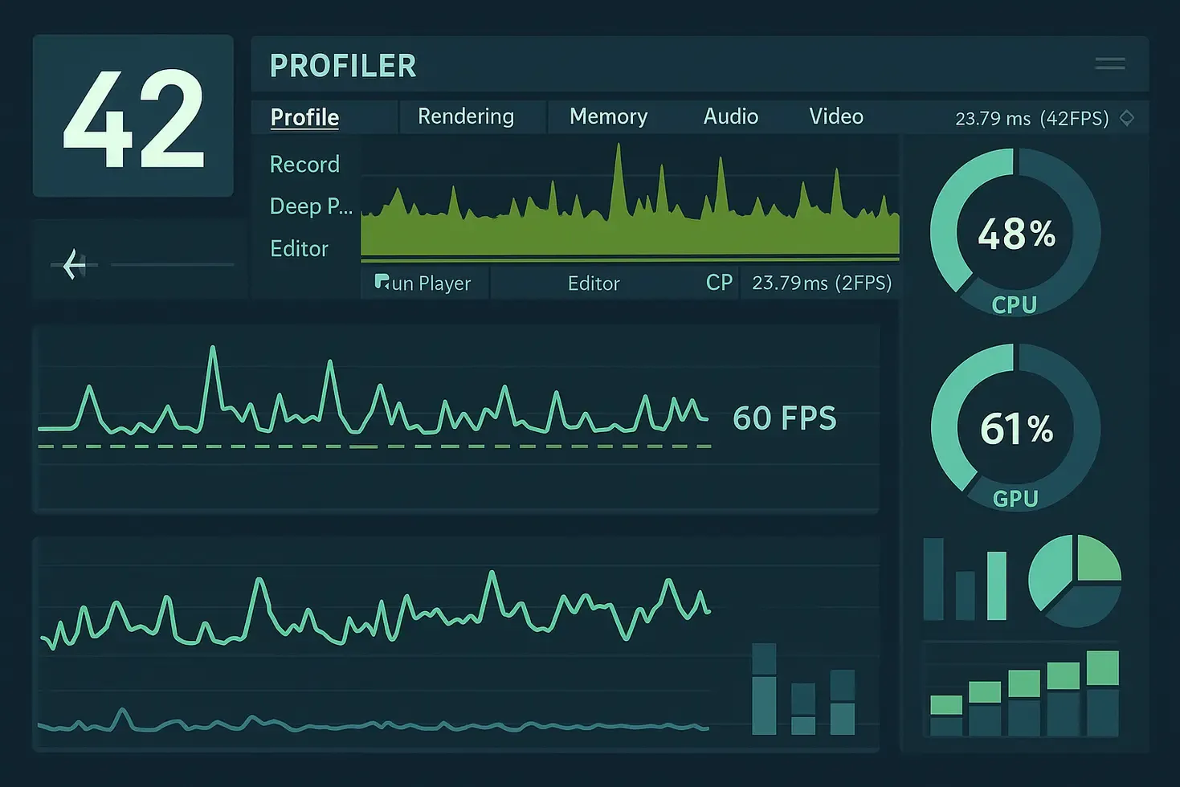Select the Profile tab
The image size is (1180, 787).
[304, 117]
